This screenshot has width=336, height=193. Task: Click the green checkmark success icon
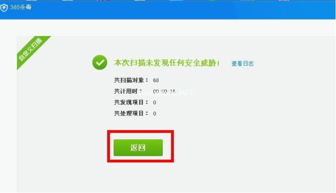click(x=100, y=63)
